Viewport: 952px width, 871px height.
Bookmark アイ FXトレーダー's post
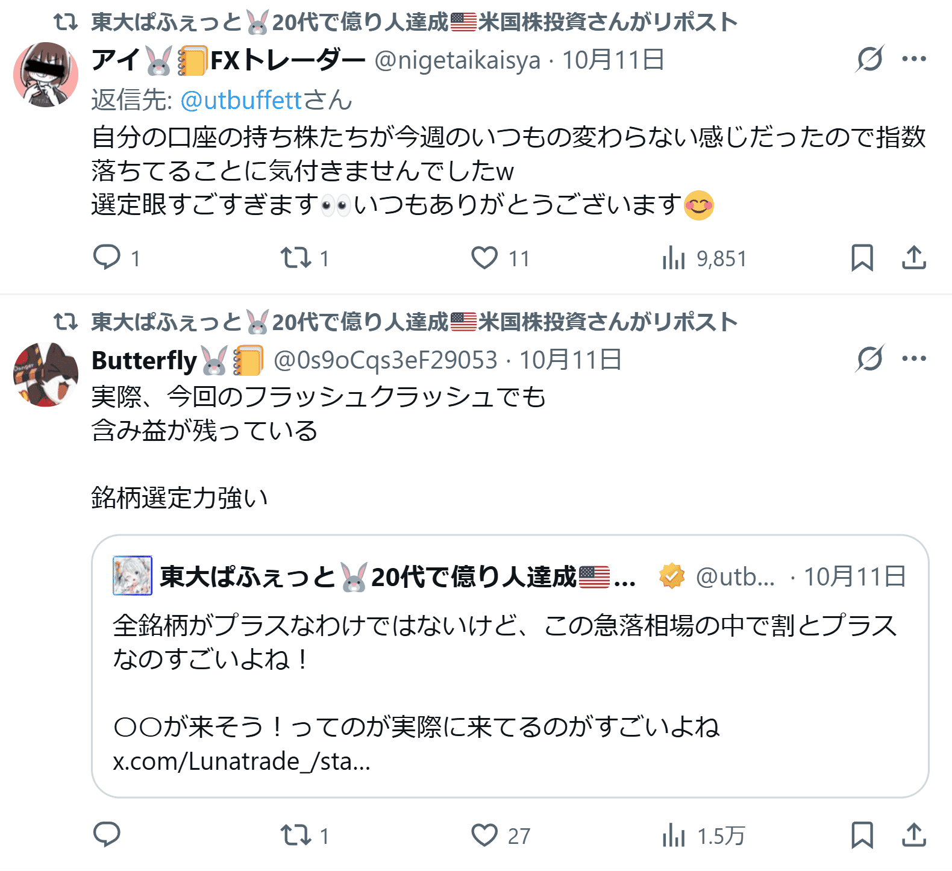862,258
